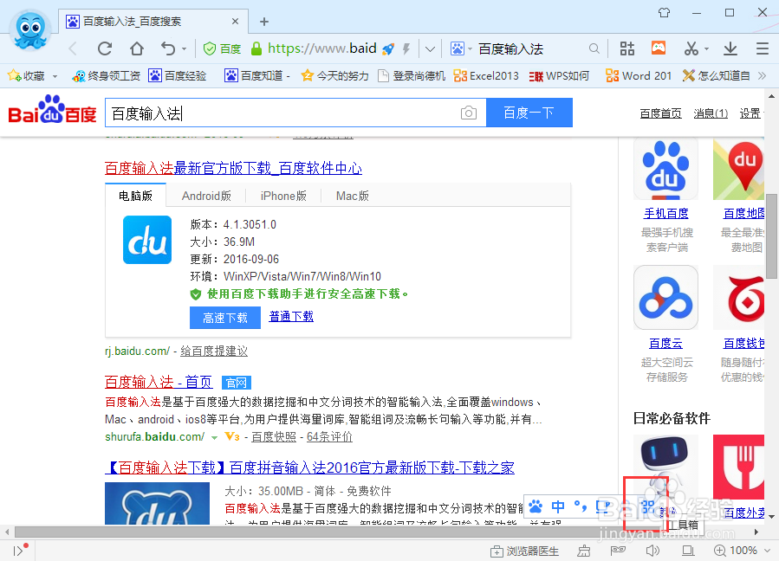Toggle the sidebar panel icon at bottom left

click(x=20, y=550)
